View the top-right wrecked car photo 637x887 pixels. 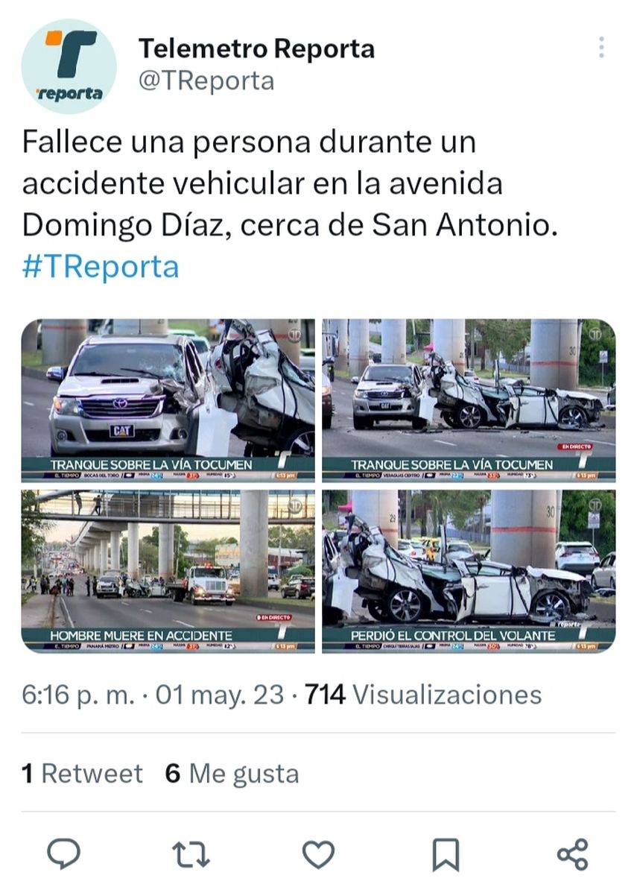pyautogui.click(x=469, y=400)
